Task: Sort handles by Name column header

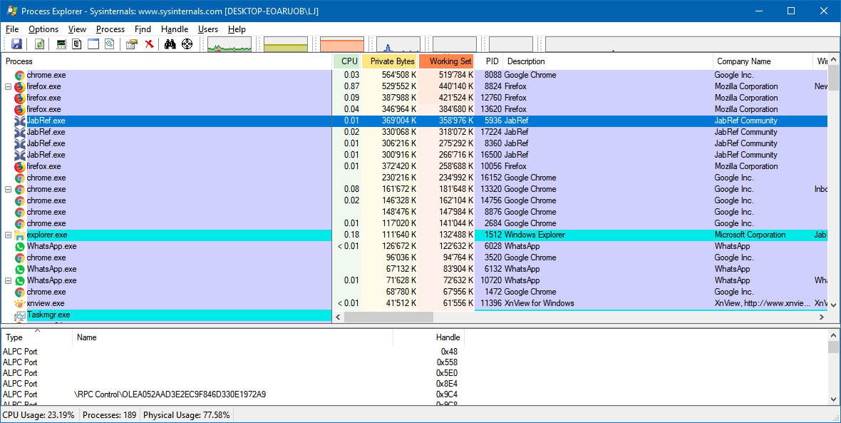Action: tap(232, 337)
